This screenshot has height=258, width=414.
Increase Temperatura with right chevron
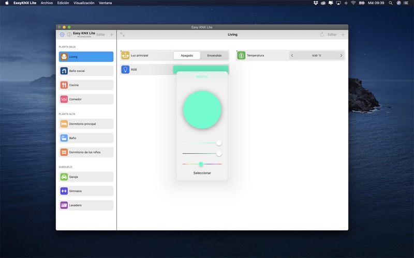point(341,56)
